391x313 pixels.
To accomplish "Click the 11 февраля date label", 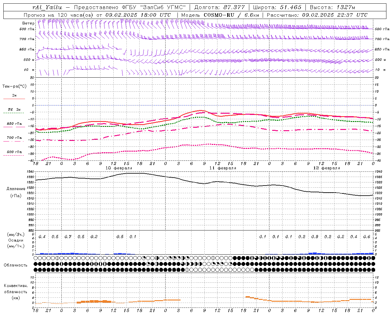I will click(223, 168).
